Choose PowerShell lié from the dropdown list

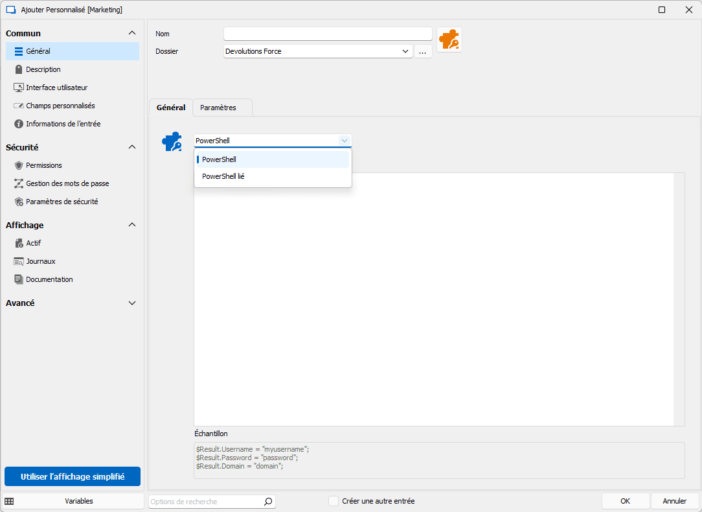(223, 176)
